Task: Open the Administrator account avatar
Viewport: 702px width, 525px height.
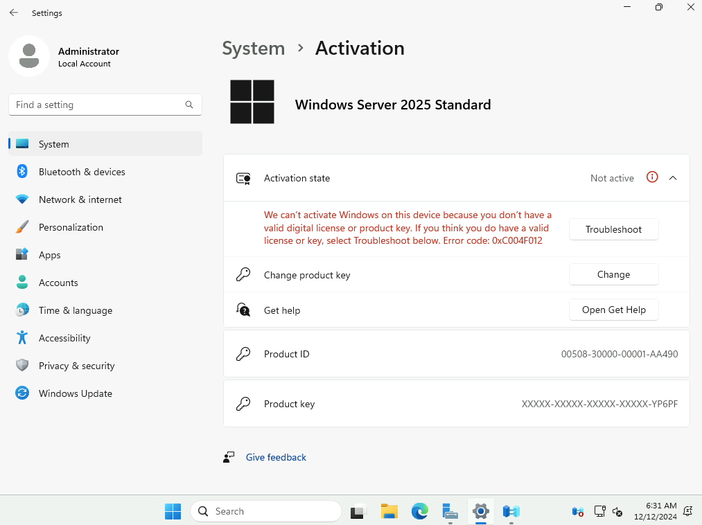Action: [x=29, y=56]
